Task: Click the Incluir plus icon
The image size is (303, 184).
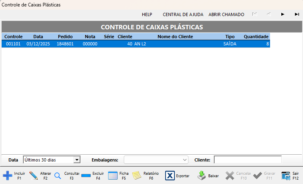Action: pos(8,176)
